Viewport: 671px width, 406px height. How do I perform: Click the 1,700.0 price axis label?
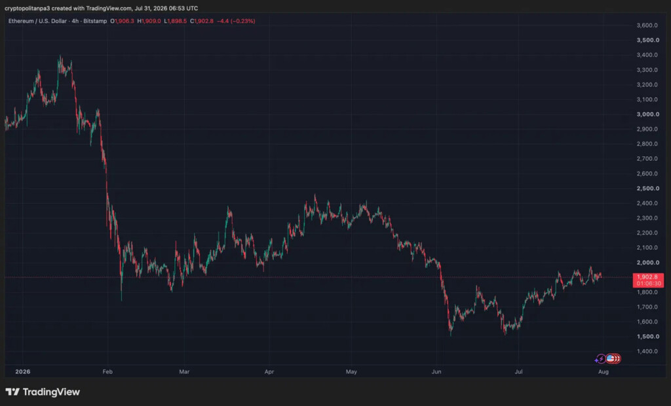point(647,307)
